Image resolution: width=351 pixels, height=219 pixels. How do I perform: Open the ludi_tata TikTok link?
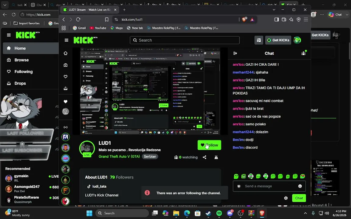coord(97,186)
